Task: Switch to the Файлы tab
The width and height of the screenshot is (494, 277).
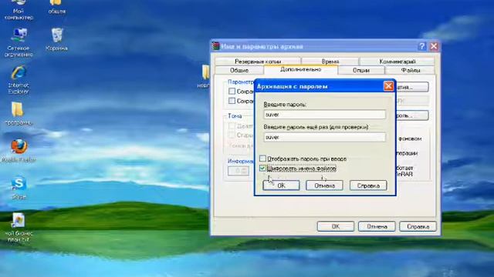Action: pyautogui.click(x=410, y=70)
